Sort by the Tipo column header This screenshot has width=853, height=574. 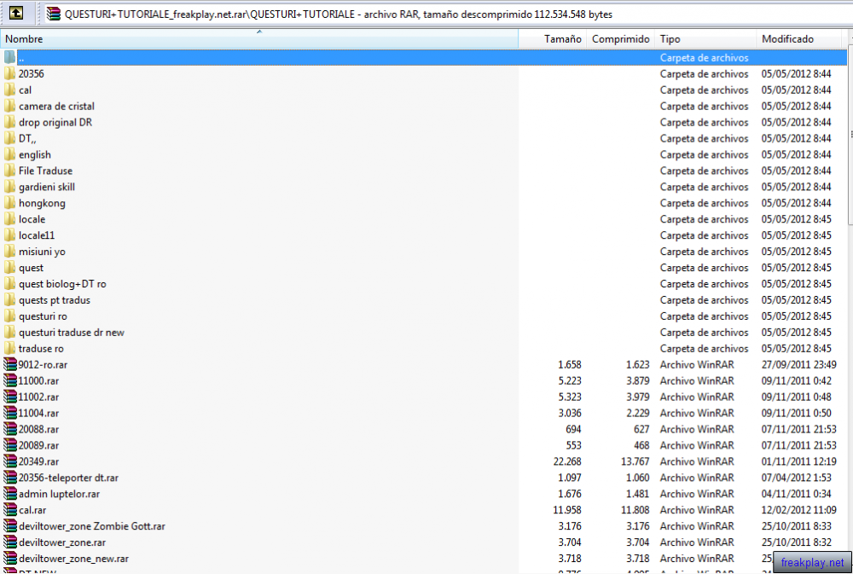pos(705,38)
